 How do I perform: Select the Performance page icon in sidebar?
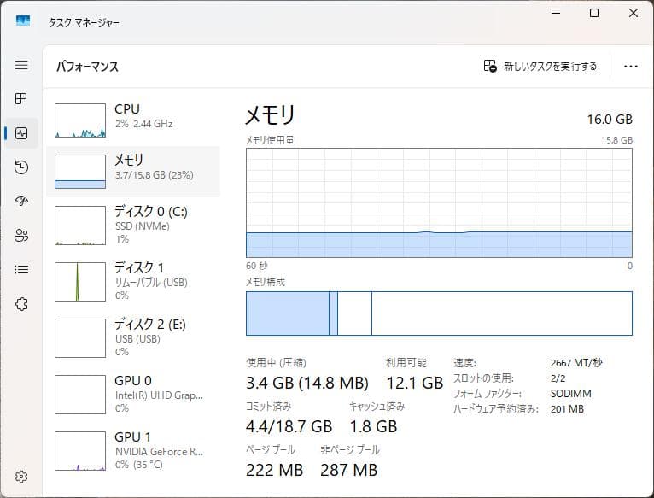coord(21,133)
